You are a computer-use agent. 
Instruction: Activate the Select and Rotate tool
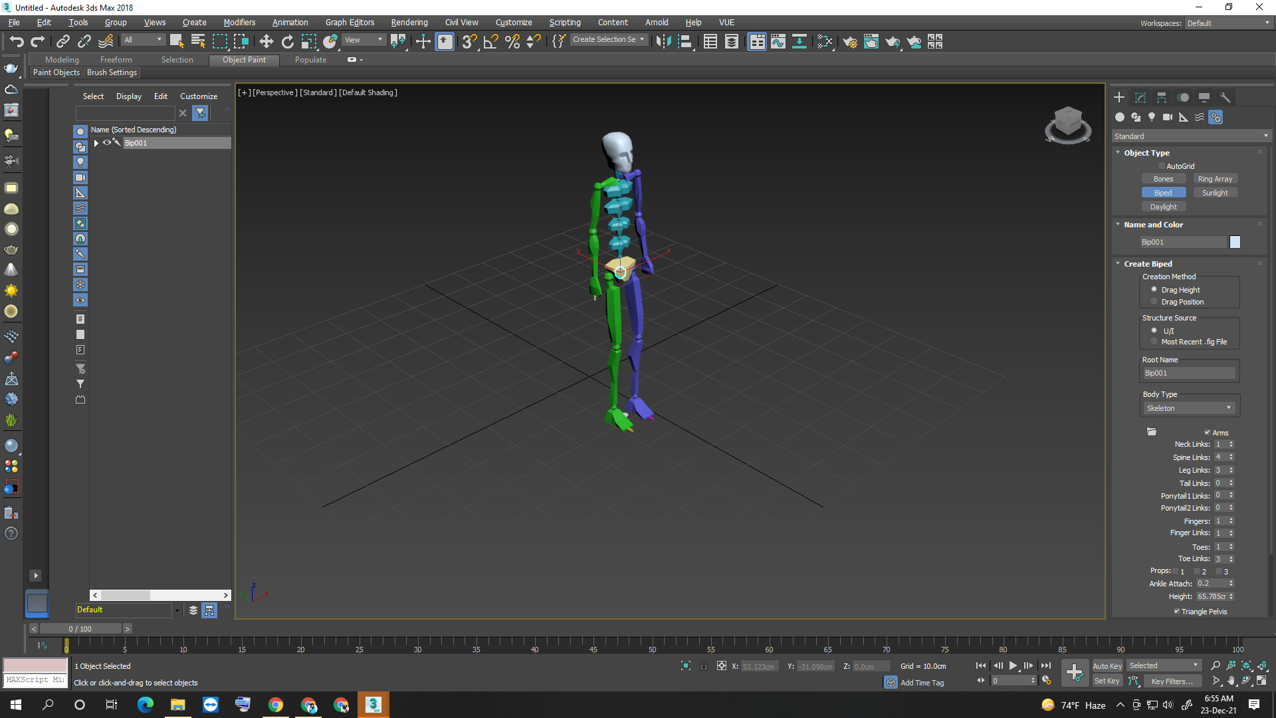(x=287, y=41)
